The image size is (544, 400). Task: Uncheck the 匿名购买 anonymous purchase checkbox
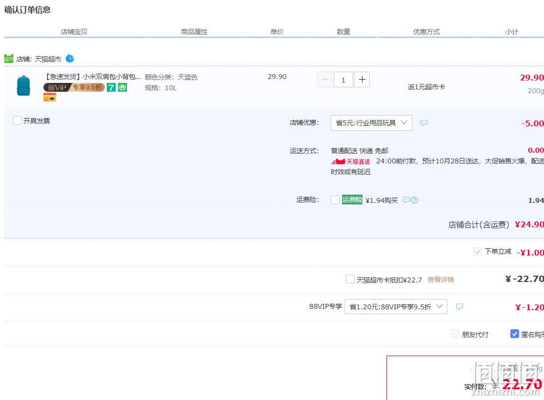[515, 334]
